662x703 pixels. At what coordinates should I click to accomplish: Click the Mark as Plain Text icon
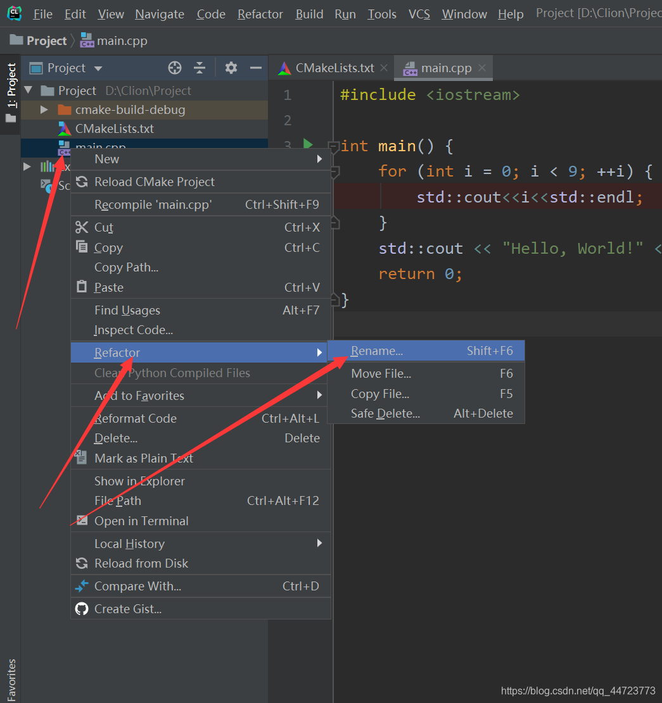point(81,457)
